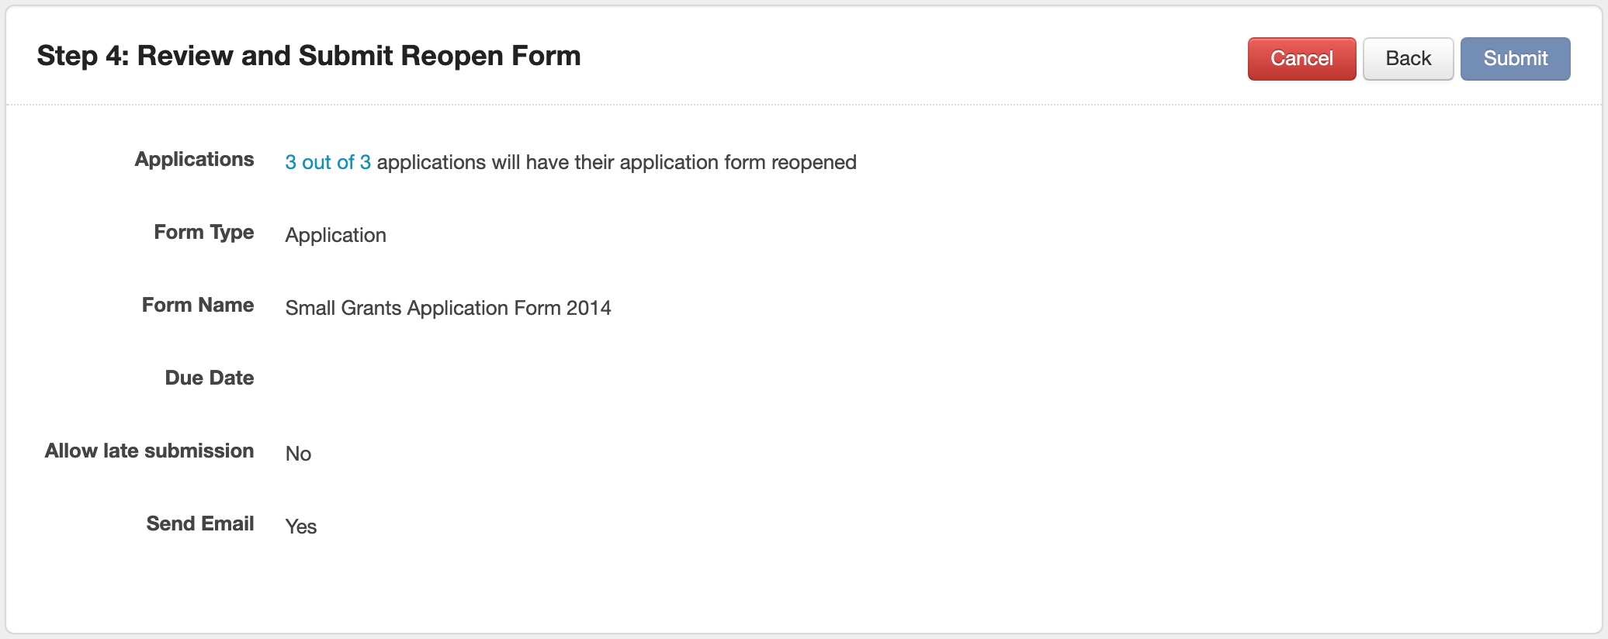Click the "Step 4:" prefix in the heading
This screenshot has height=639, width=1608.
point(82,56)
